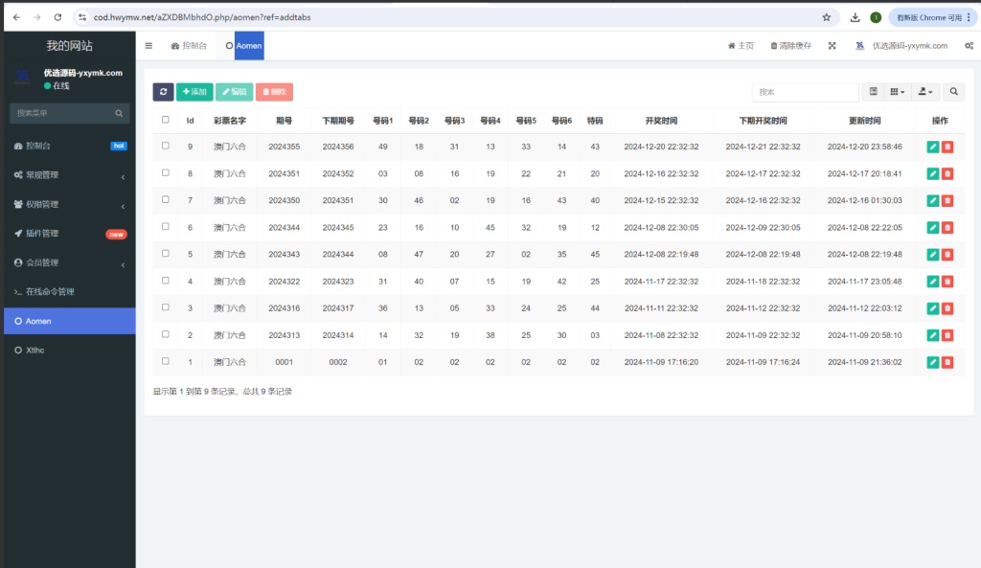
Task: Open the settings gears icon in header
Action: 969,46
